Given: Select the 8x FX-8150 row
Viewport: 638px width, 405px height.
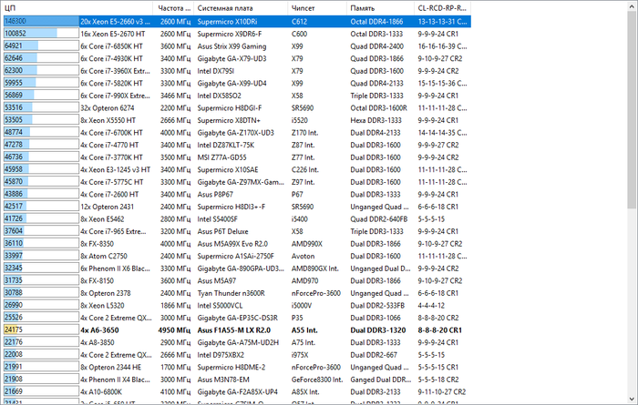Looking at the screenshot, I should tap(237, 280).
